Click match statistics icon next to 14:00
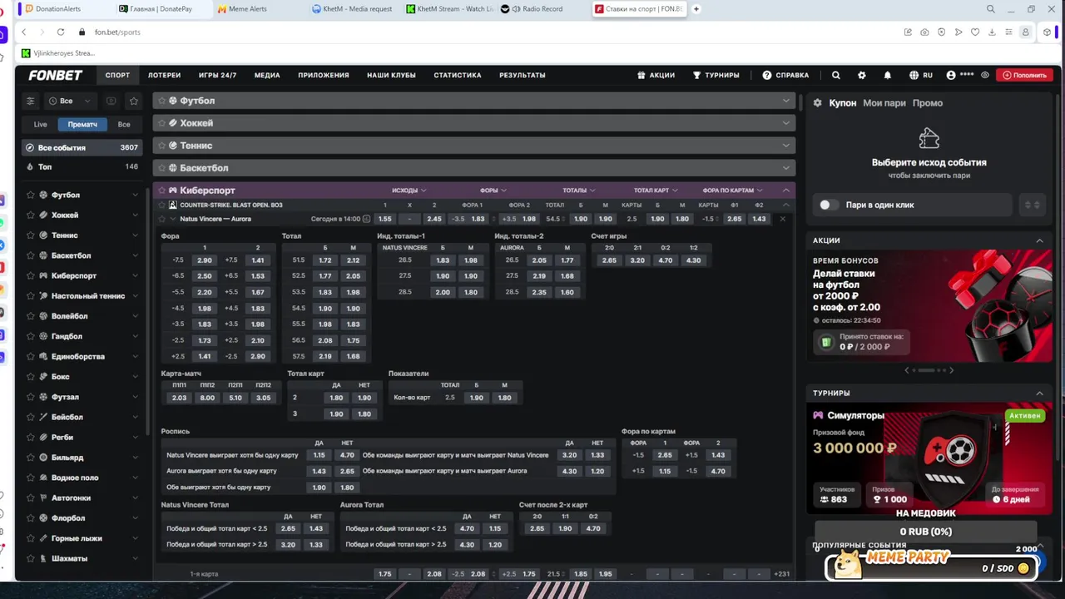The image size is (1065, 599). [x=366, y=219]
